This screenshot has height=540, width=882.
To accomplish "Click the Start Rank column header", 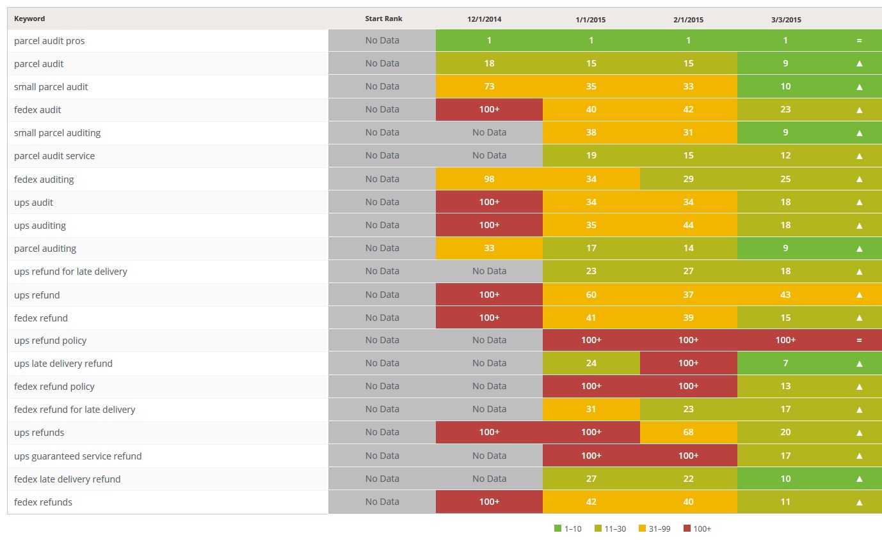I will coord(383,19).
